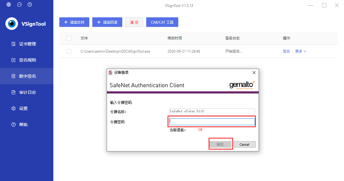Click the 签名 link for GDCASignTool.exe
This screenshot has width=344, height=181.
pos(286,51)
